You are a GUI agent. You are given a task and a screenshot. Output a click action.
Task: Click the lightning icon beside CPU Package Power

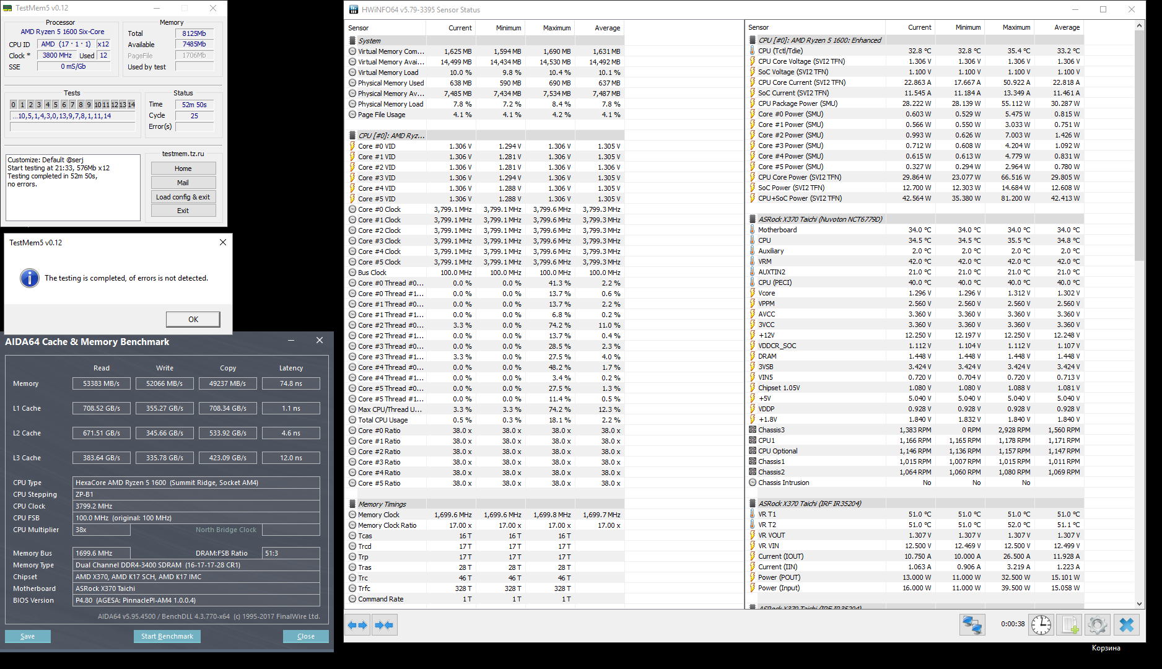(753, 103)
